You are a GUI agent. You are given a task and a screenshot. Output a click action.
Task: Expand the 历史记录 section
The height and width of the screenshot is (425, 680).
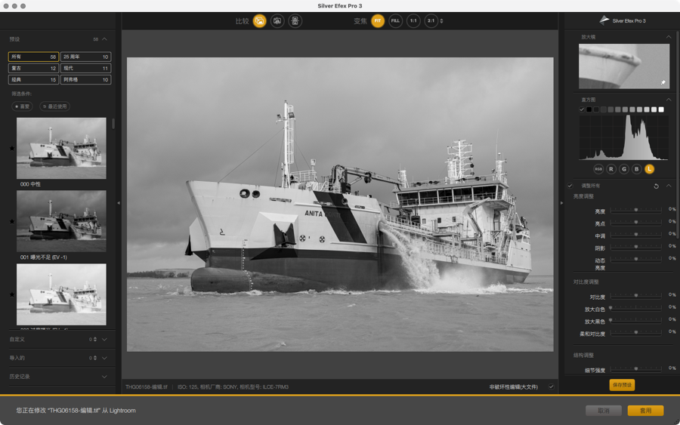click(x=104, y=377)
